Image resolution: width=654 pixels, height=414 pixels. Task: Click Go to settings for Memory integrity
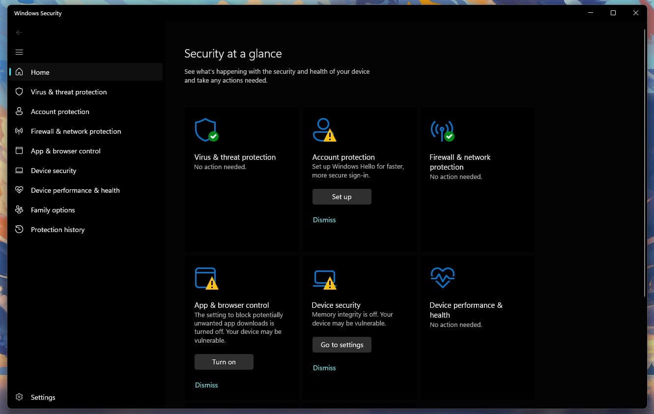(x=342, y=345)
